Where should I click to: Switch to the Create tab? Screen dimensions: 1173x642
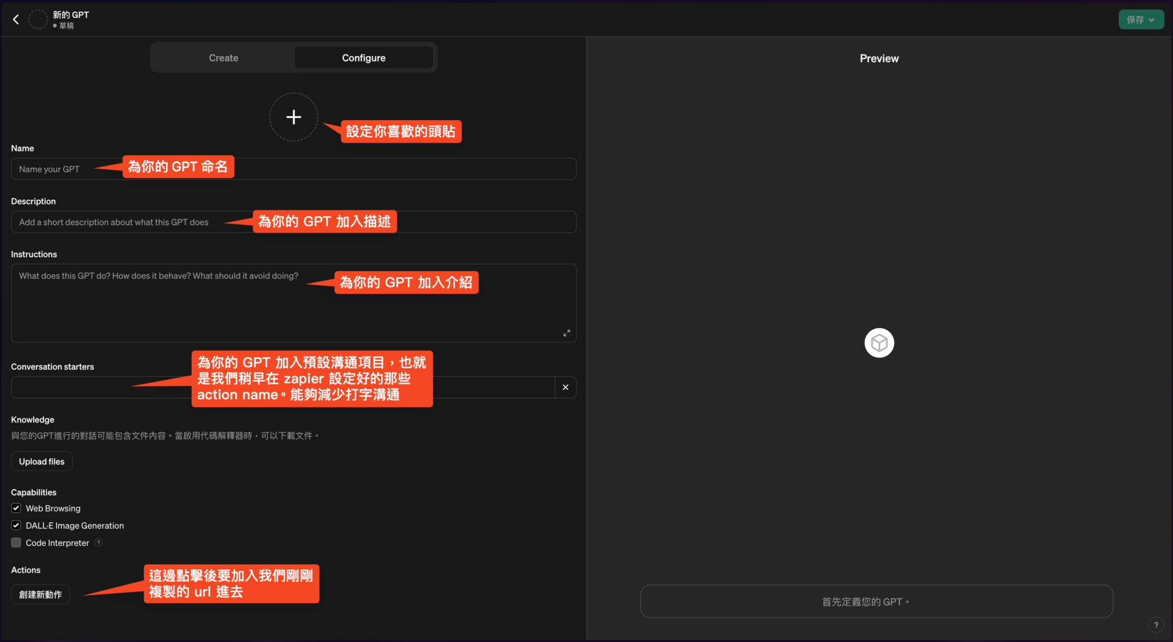[x=223, y=57]
